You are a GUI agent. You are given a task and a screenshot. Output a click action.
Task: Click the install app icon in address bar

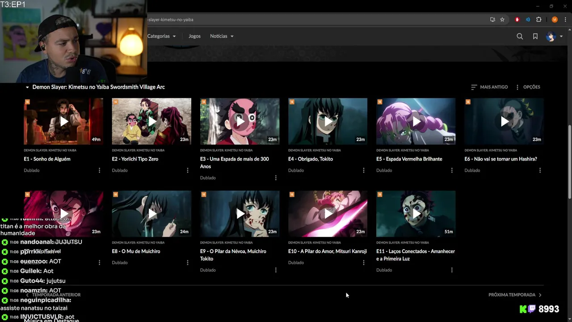tap(492, 20)
